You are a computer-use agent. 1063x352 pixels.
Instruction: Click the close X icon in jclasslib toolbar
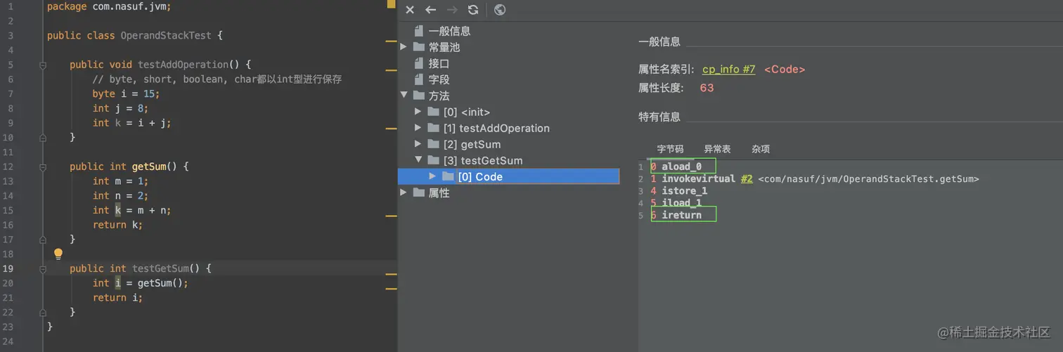[x=410, y=10]
